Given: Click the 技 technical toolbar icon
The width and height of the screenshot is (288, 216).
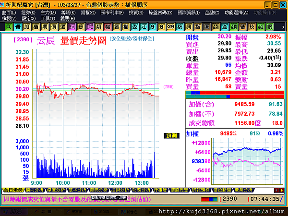Looking at the screenshot, I should point(252,27).
